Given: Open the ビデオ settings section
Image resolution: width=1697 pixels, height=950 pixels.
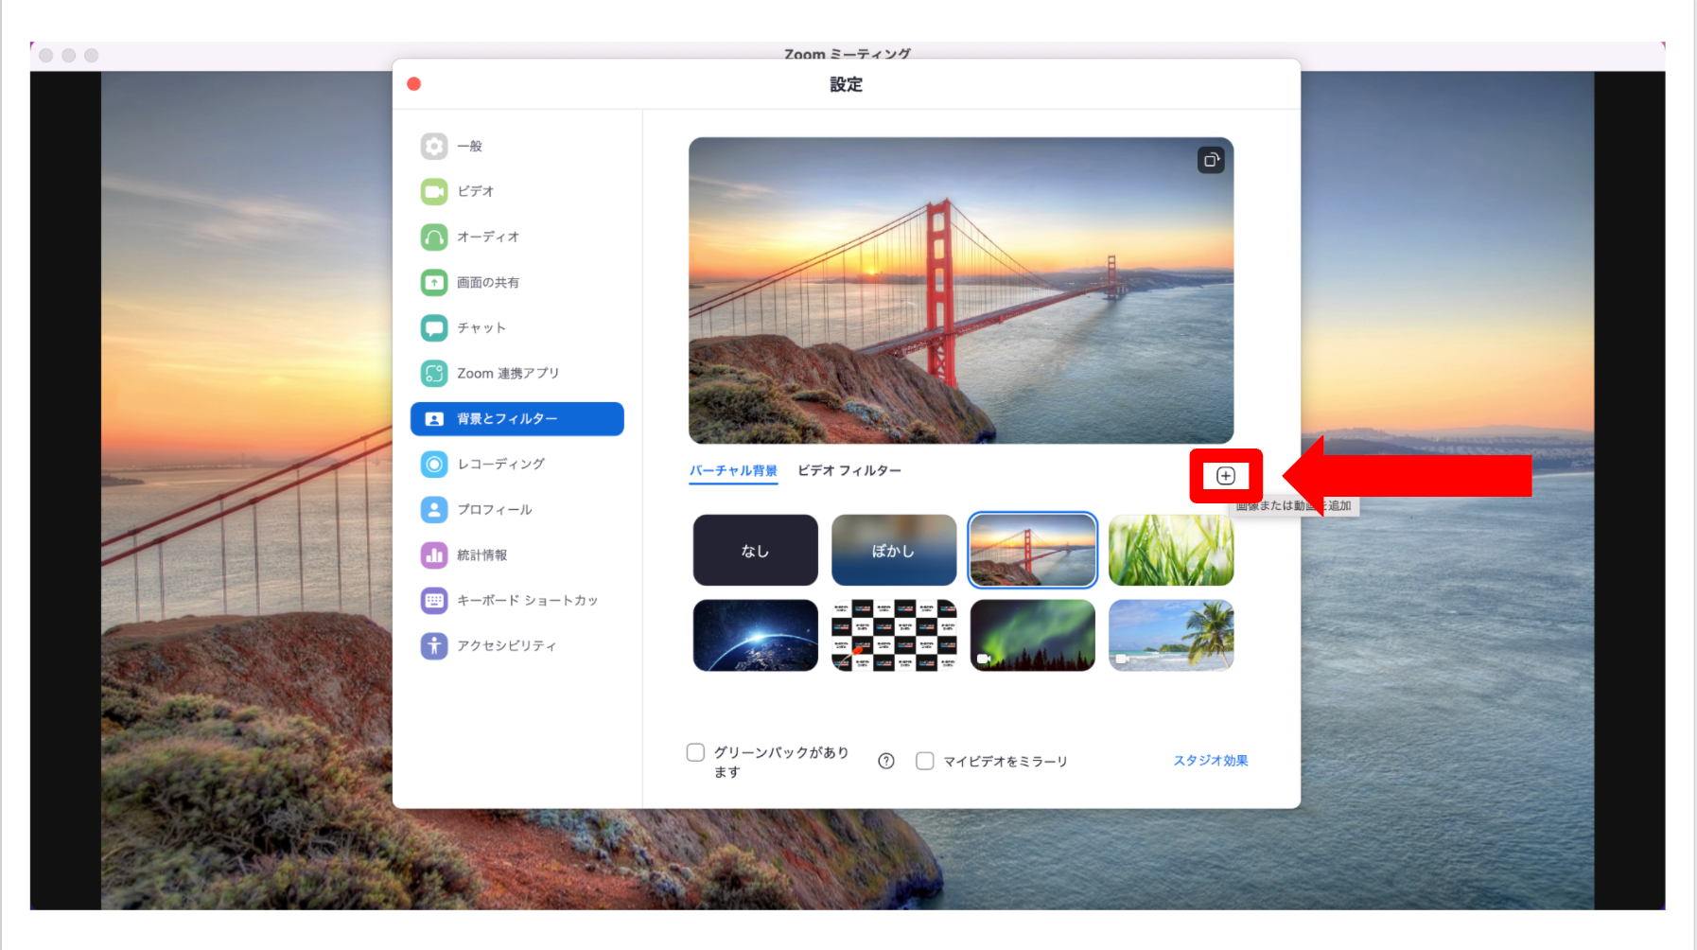Looking at the screenshot, I should point(517,192).
